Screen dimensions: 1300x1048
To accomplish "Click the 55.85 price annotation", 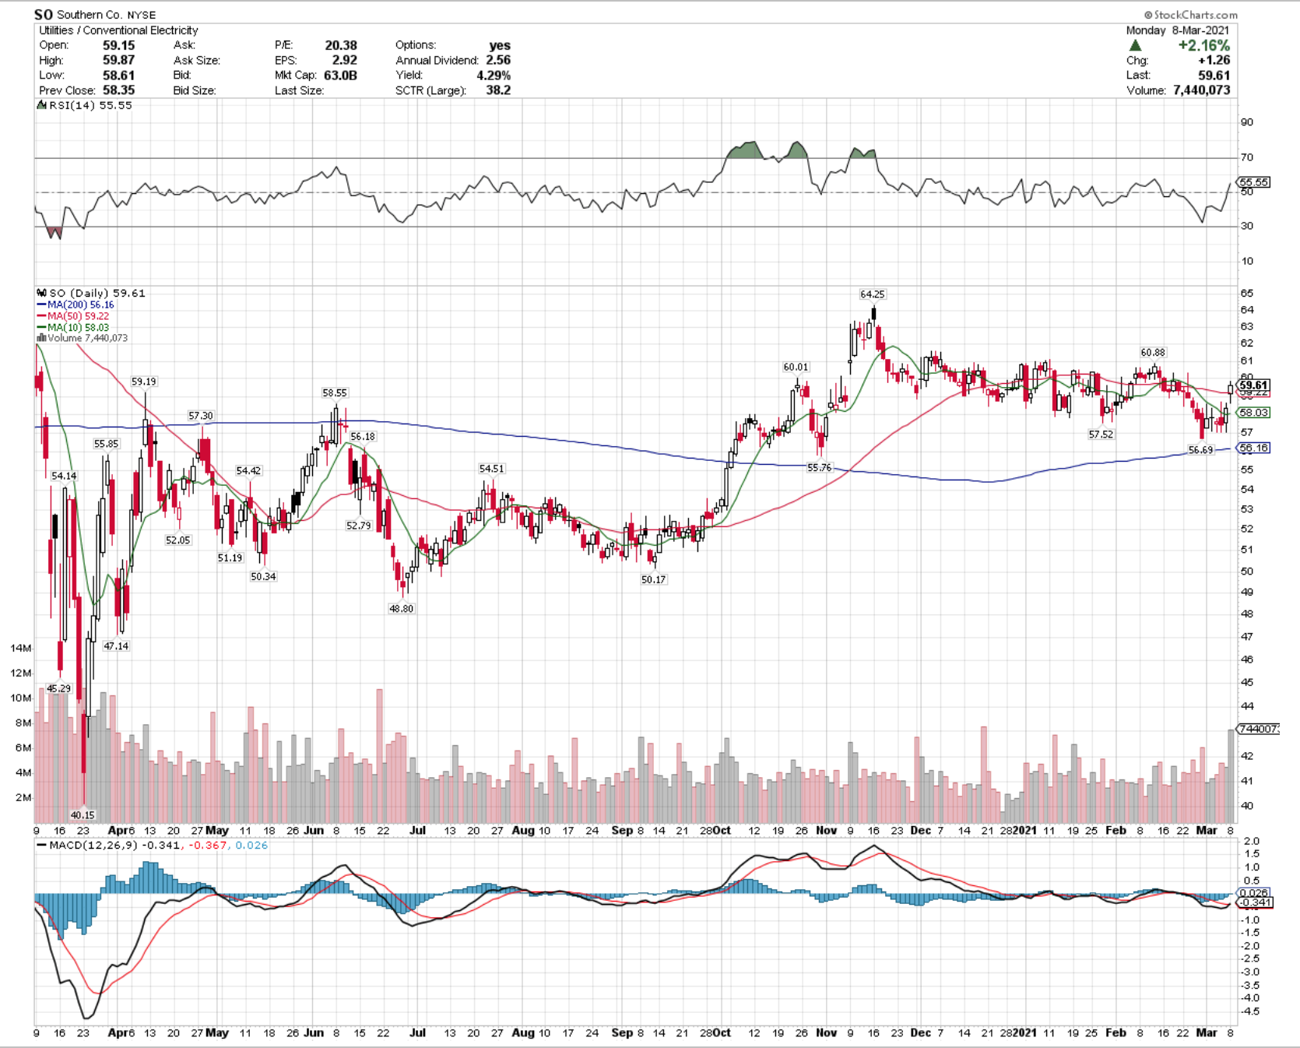I will point(106,444).
